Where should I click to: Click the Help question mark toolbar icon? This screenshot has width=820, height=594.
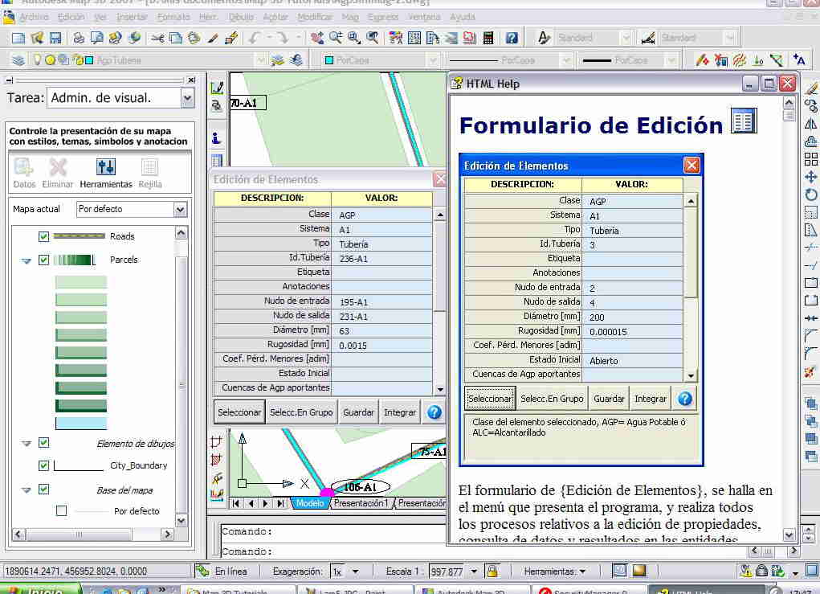(x=512, y=38)
